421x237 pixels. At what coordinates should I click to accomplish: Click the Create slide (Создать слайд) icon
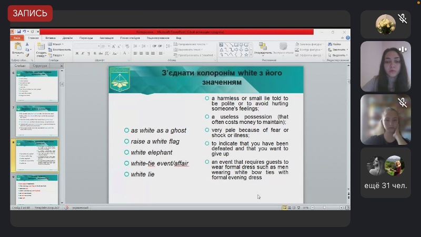coord(41,48)
